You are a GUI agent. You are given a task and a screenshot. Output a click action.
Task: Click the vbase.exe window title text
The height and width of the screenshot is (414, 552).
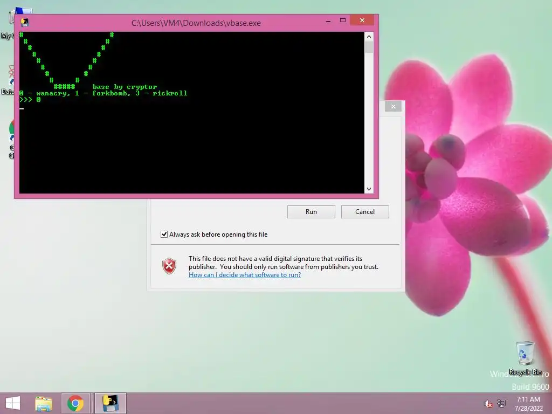point(196,23)
